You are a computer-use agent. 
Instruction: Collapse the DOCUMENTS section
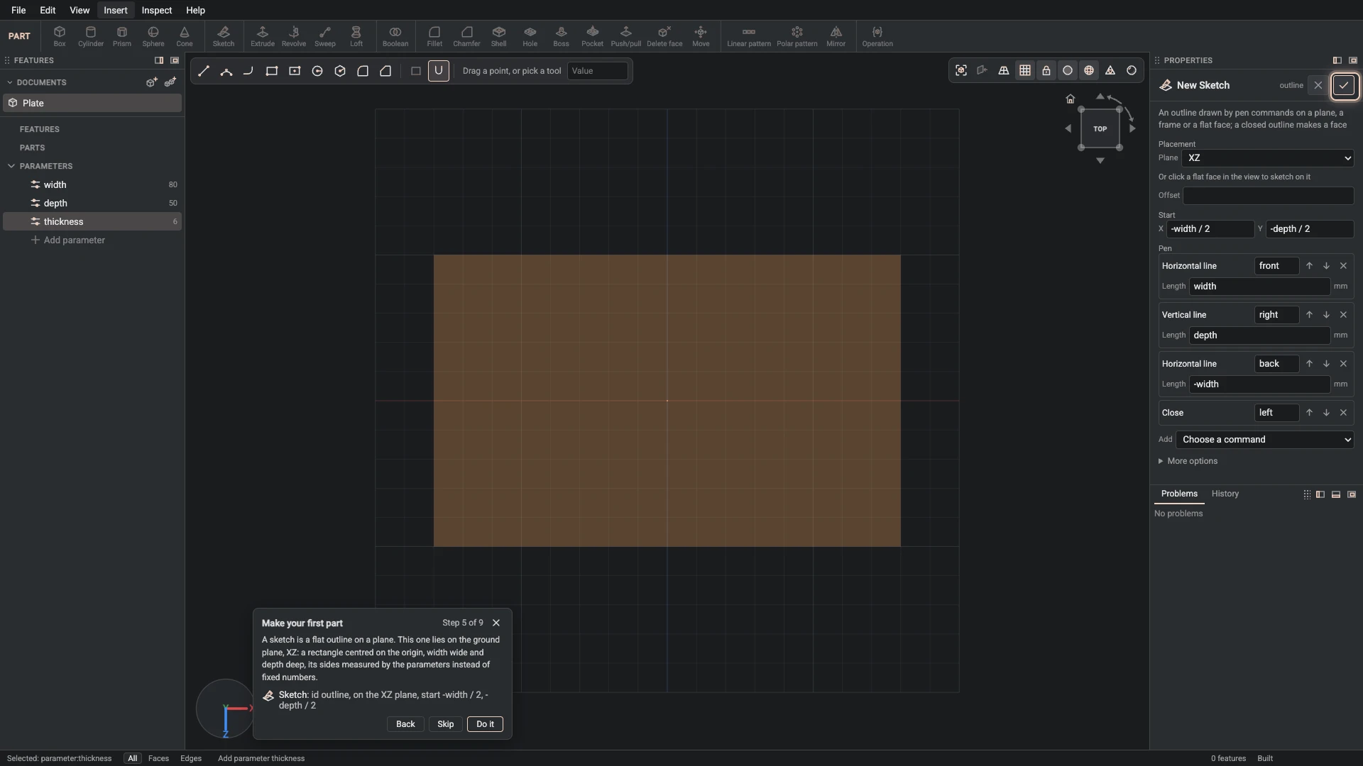(9, 82)
